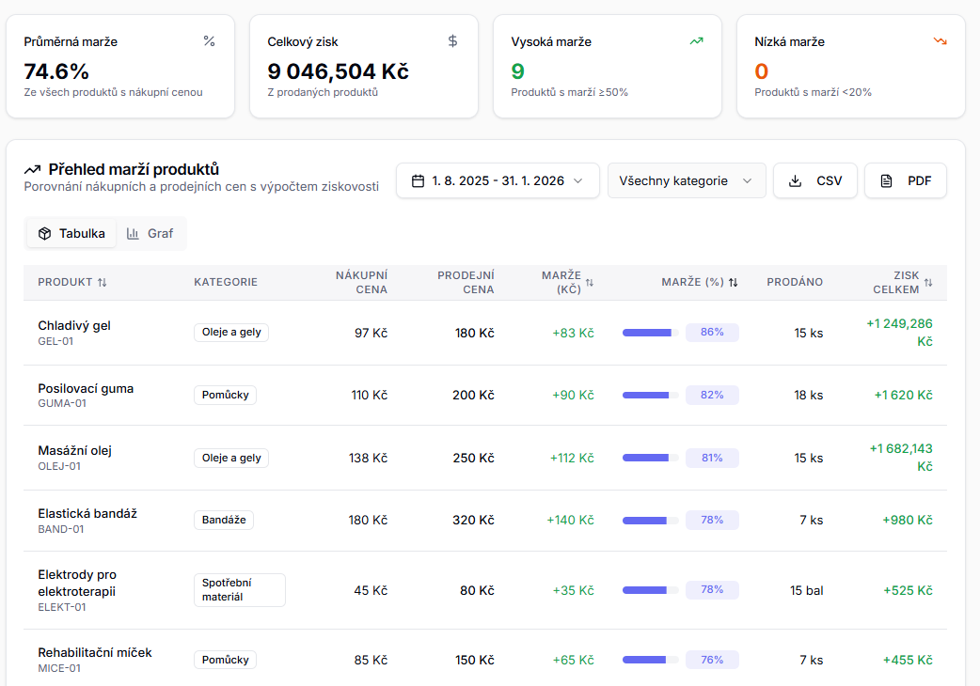Click the orange trending-down icon on Nízká marže

940,41
